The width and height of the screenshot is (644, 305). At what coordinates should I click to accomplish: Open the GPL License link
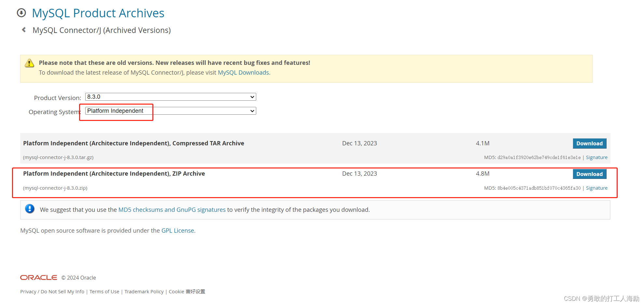(x=178, y=230)
